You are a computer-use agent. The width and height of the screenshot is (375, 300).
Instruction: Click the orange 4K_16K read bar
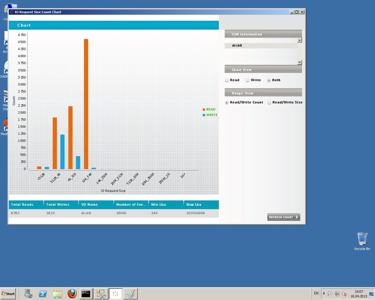click(x=70, y=138)
